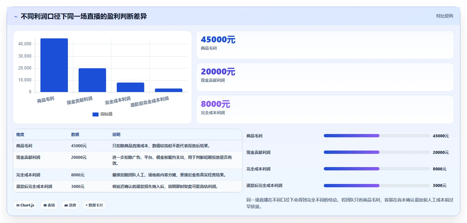Click the 进度 tag chip

[x=70, y=205]
